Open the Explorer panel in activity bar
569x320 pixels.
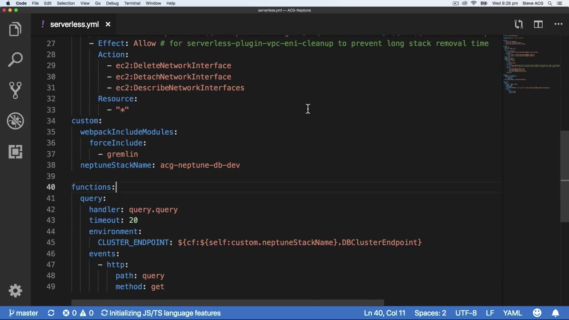pos(15,29)
